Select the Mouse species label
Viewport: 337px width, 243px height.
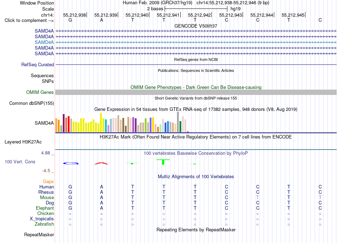click(x=47, y=198)
